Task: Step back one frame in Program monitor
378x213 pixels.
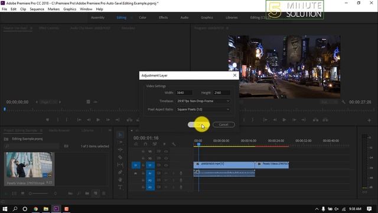Action: 275,120
